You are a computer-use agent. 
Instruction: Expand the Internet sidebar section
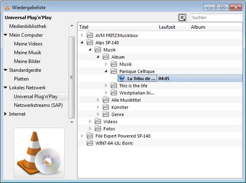pos(5,114)
